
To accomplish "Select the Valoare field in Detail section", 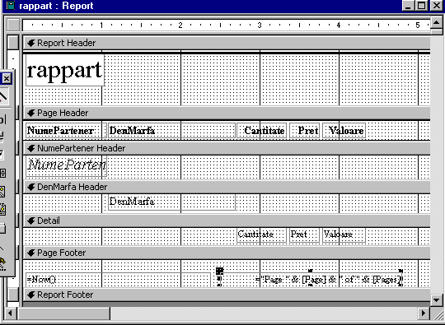I will (344, 234).
